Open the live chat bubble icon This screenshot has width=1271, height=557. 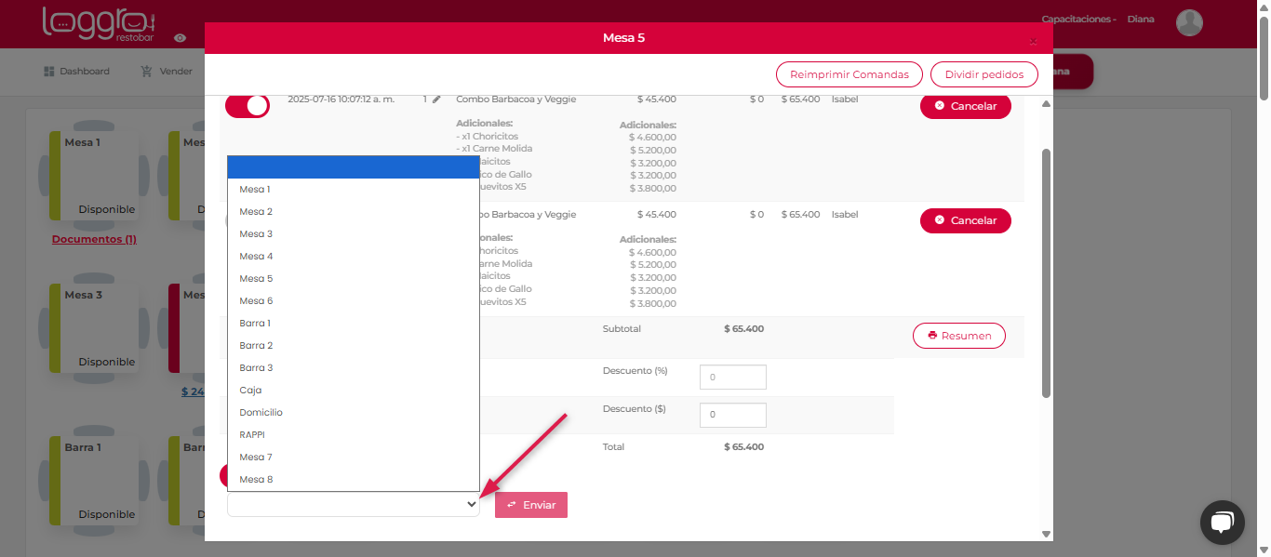[1222, 522]
